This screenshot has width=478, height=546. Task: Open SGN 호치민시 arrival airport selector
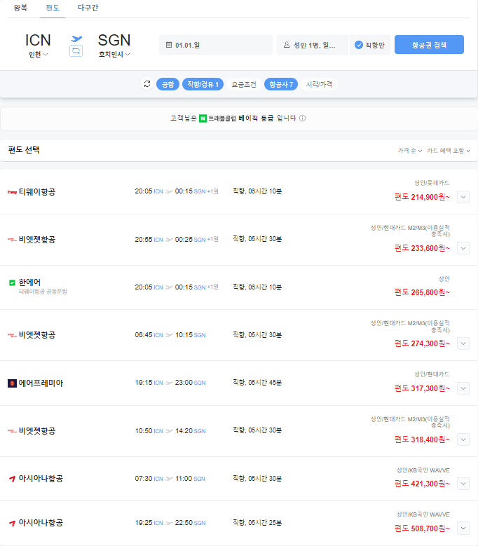[x=114, y=46]
